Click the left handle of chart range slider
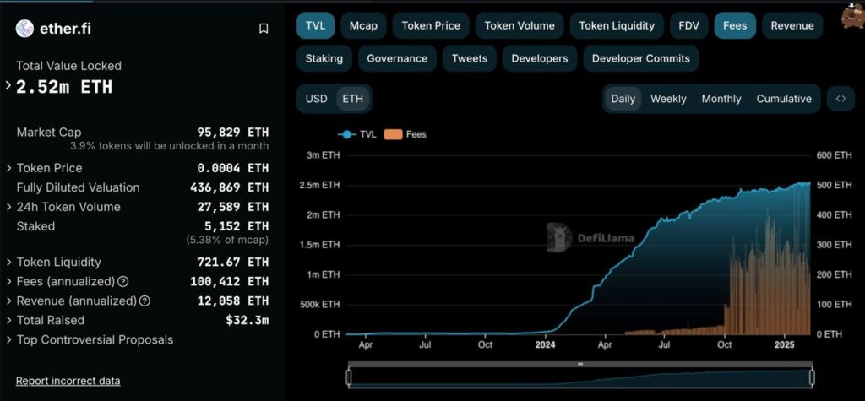This screenshot has width=865, height=401. click(349, 377)
